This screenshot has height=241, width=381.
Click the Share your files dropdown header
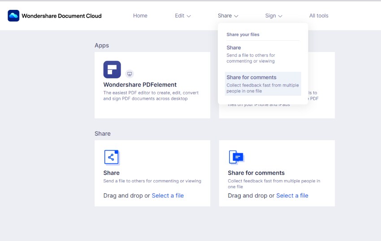[x=243, y=34]
